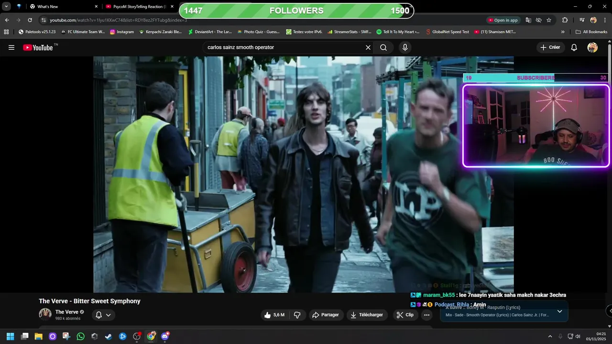Open Steam from the taskbar
Screen dimensions: 612x344
(109, 336)
